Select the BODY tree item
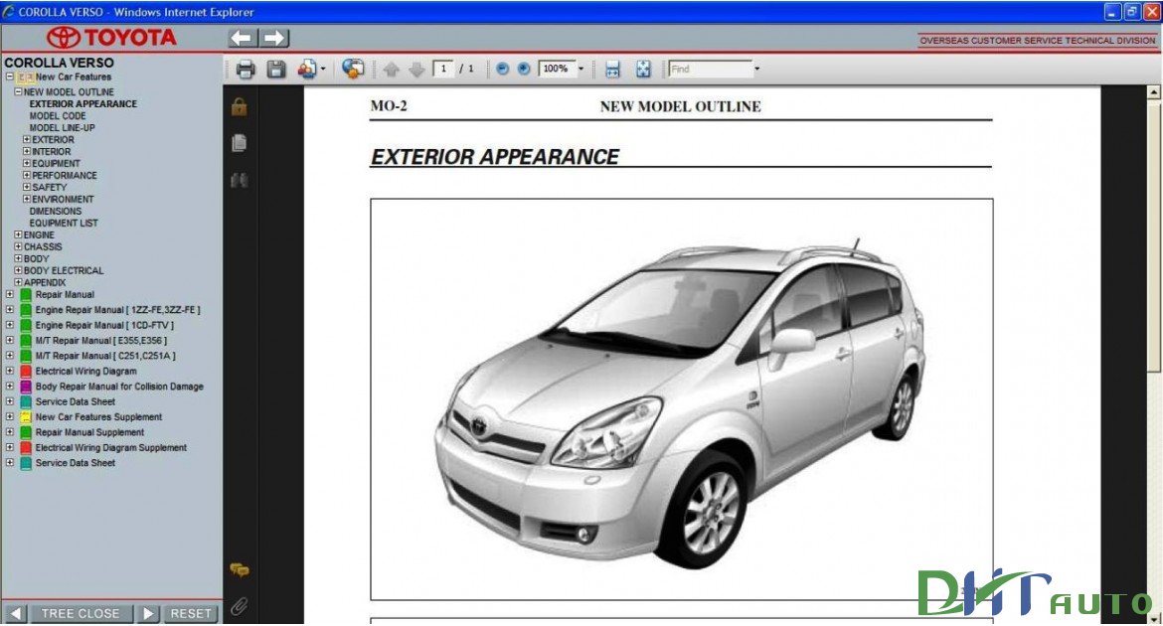 click(x=37, y=259)
